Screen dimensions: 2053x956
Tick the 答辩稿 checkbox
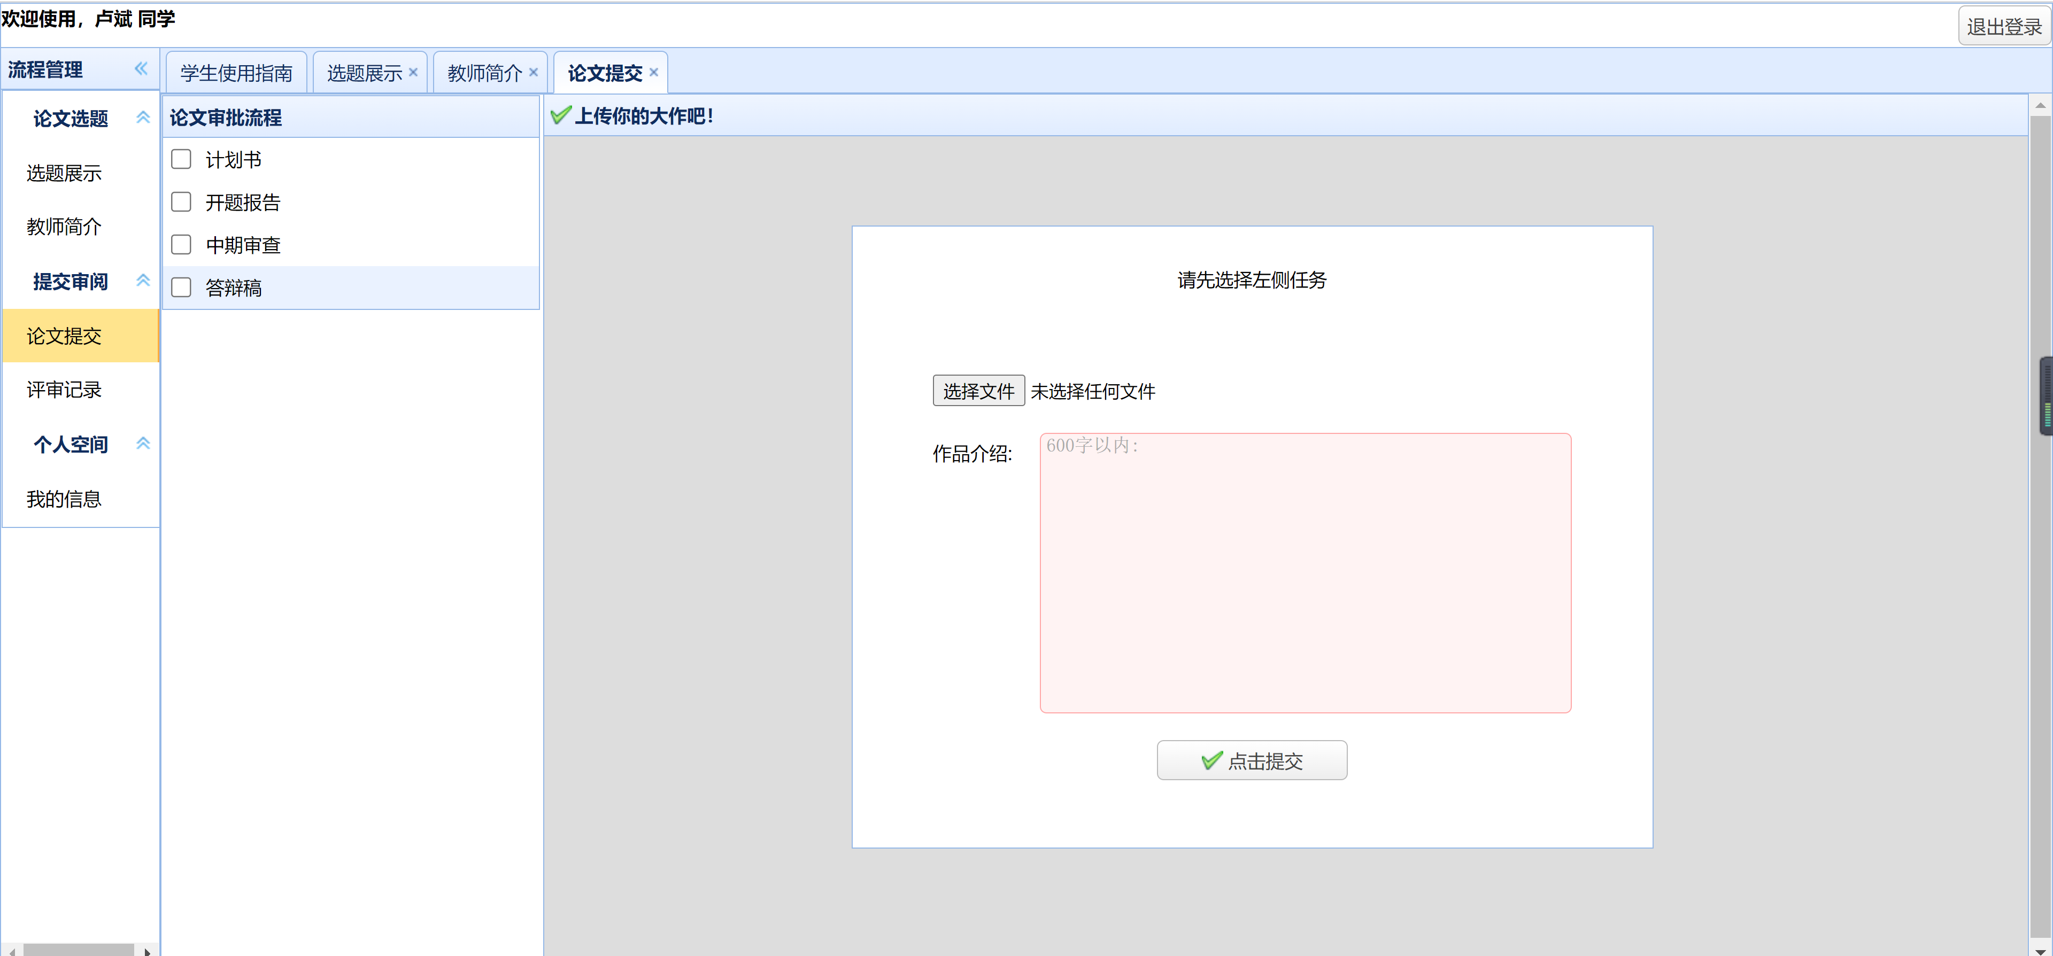tap(181, 287)
